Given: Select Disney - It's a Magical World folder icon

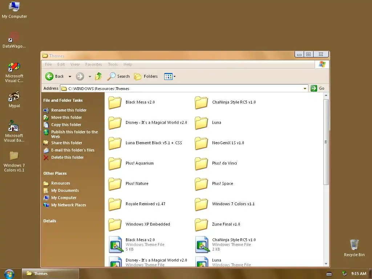Looking at the screenshot, I should tap(115, 123).
